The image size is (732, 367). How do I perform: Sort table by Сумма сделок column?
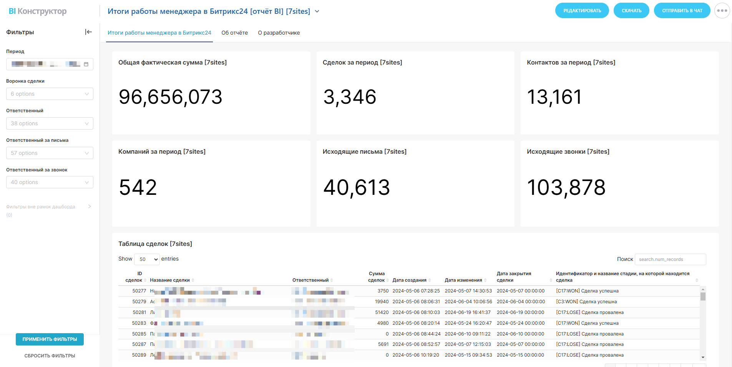[377, 277]
